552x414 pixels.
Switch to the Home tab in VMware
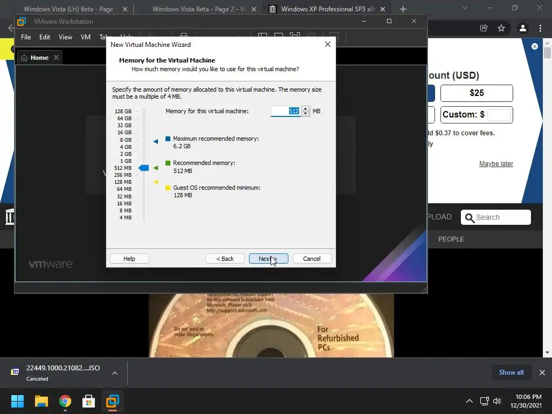pyautogui.click(x=39, y=58)
